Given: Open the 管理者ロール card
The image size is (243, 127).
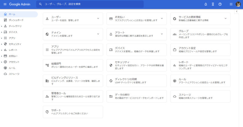Looking at the screenshot, I should (x=73, y=96).
